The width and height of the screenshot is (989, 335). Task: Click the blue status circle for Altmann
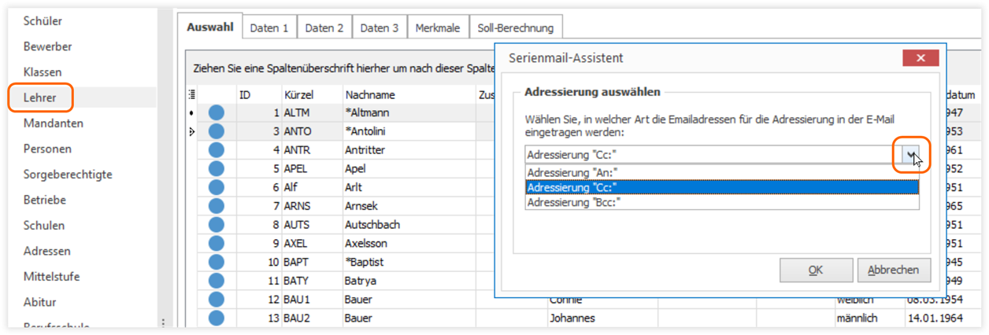coord(216,112)
